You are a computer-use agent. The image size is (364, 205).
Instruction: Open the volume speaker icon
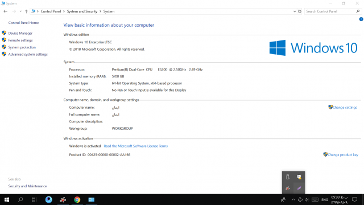(x=307, y=200)
